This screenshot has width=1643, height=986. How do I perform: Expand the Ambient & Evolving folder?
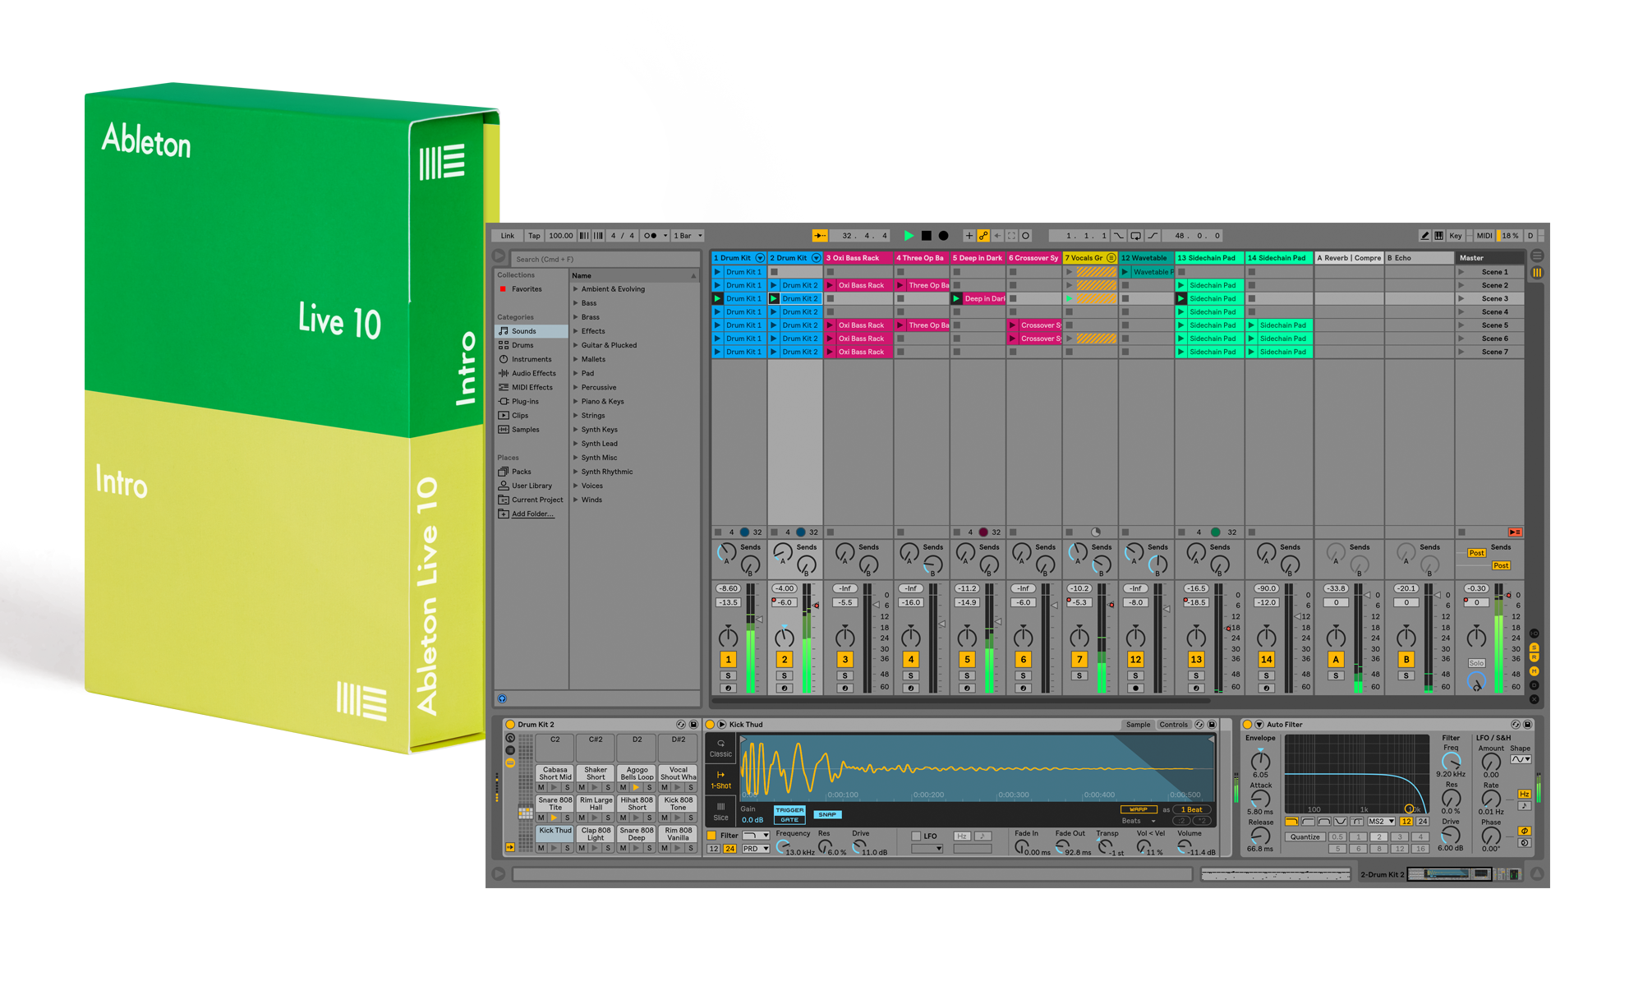click(576, 289)
